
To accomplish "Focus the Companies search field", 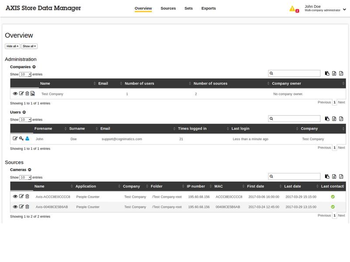I will (x=294, y=73).
